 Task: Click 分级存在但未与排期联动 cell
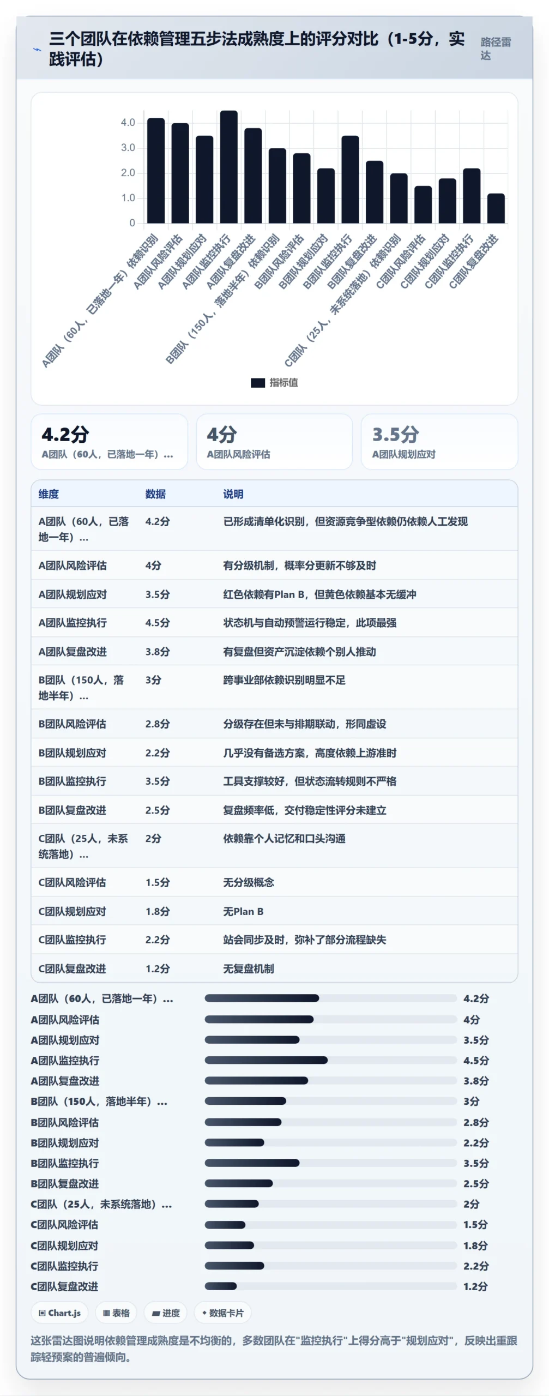(x=304, y=724)
